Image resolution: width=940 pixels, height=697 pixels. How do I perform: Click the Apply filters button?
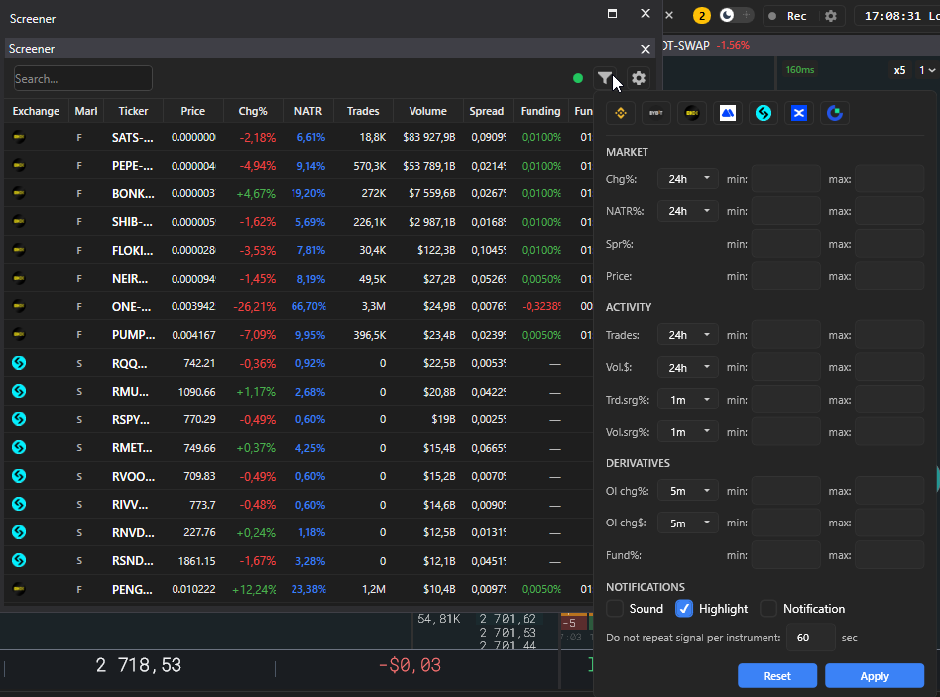(875, 676)
